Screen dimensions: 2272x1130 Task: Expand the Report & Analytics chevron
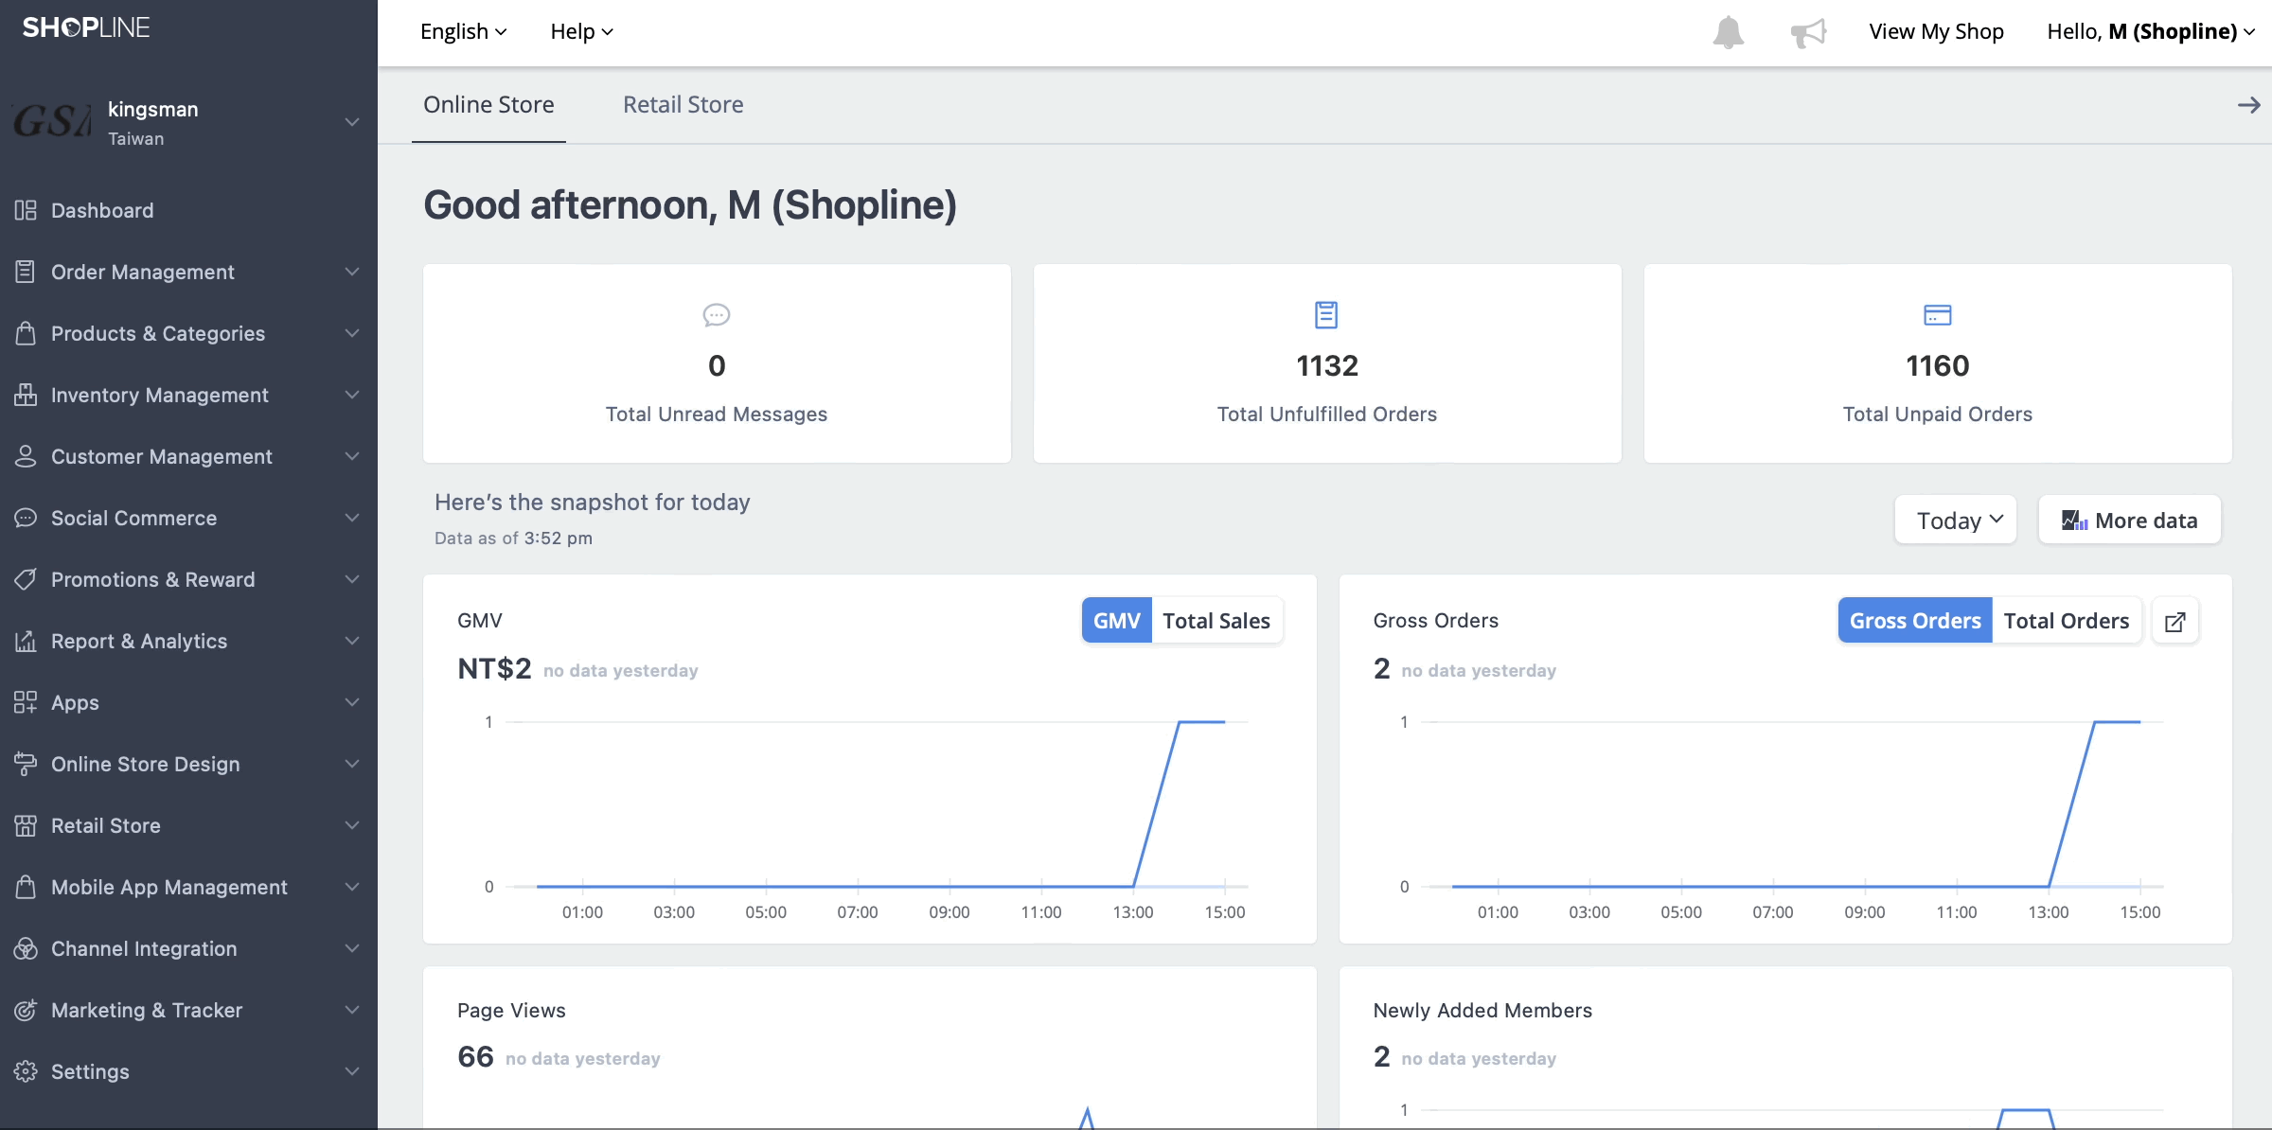[x=352, y=641]
